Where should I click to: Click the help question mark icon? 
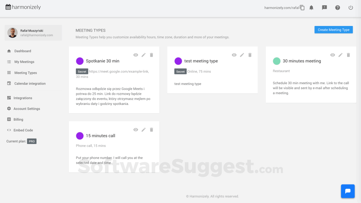338,8
